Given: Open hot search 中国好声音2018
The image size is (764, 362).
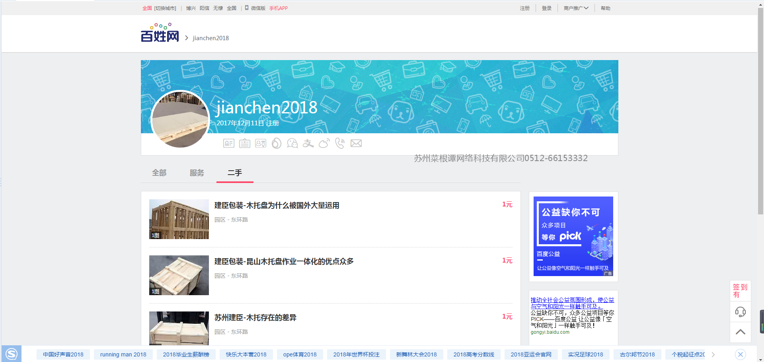Looking at the screenshot, I should coord(63,354).
